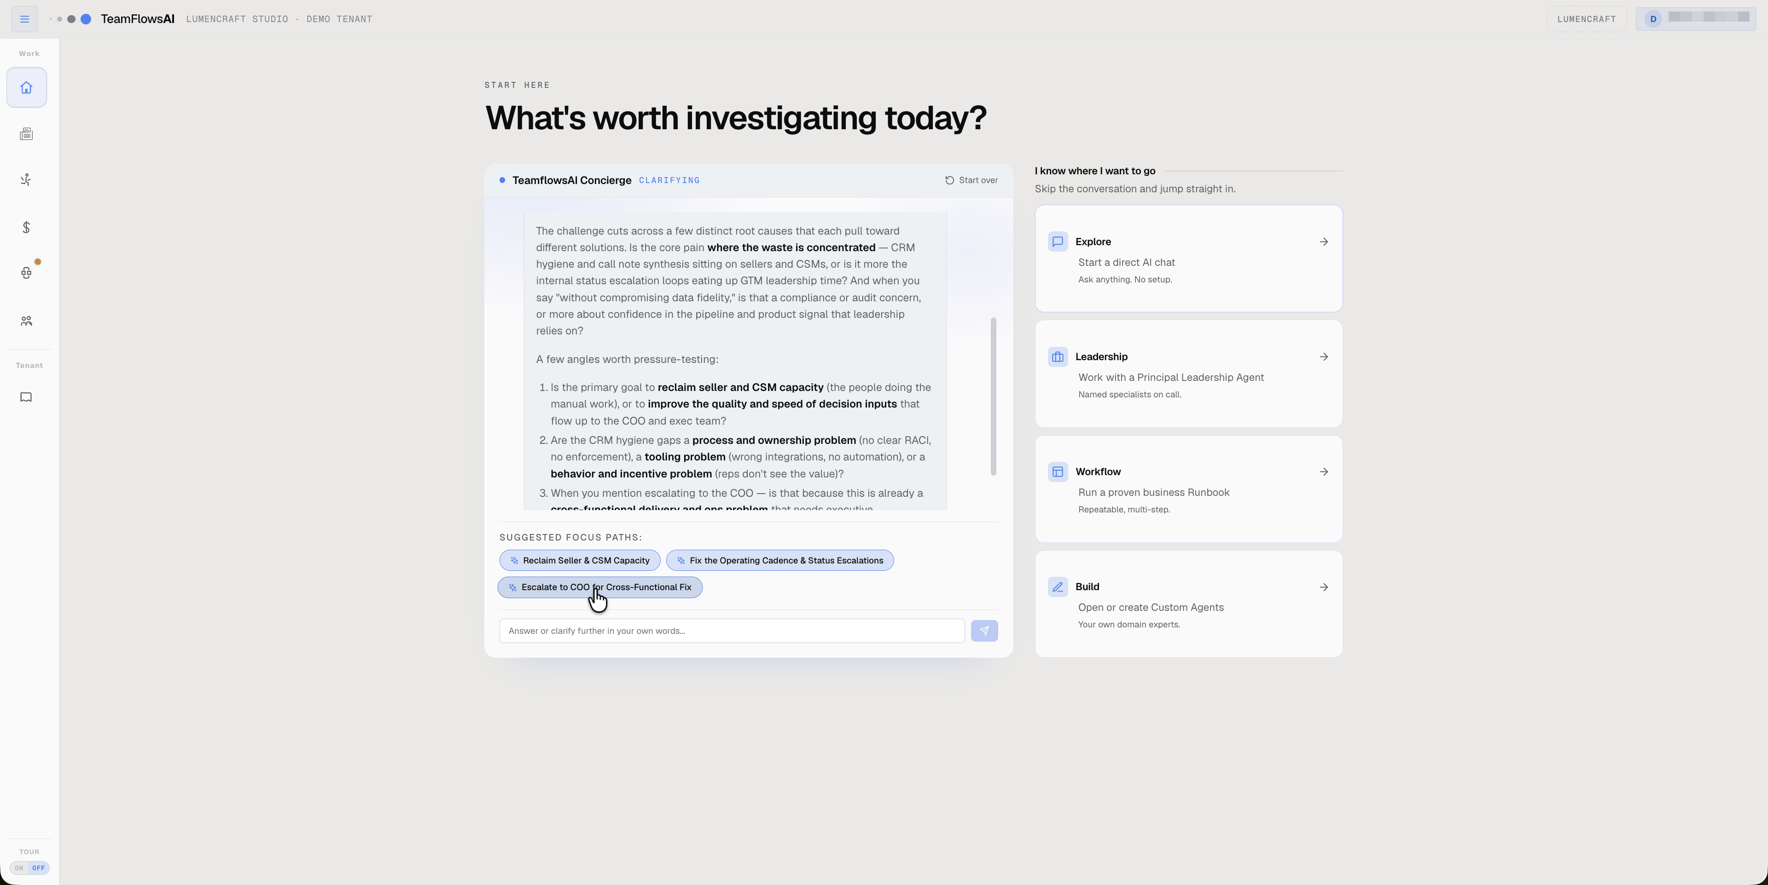Click the arrow on the Explore card

(1324, 241)
